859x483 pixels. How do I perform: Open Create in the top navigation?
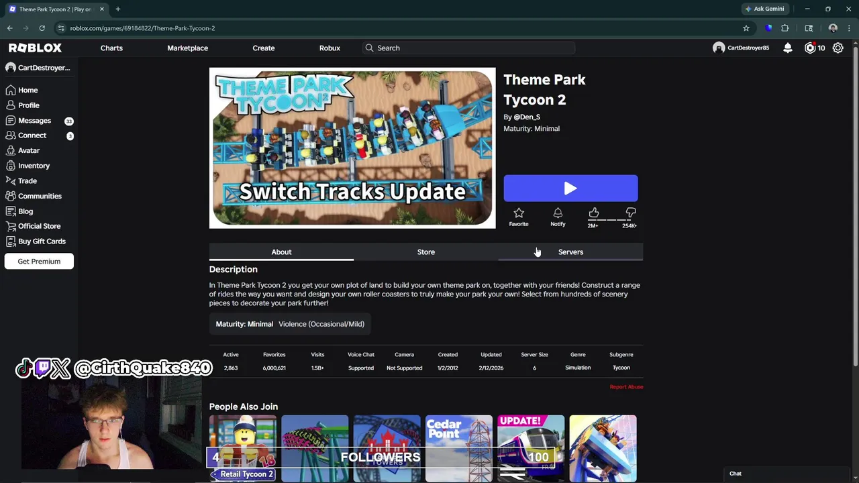click(x=264, y=48)
